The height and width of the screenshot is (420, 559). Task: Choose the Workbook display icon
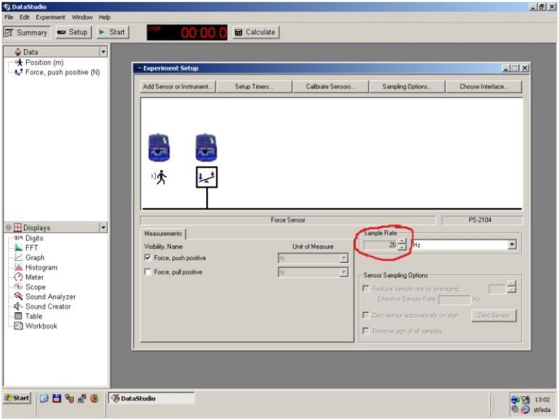[18, 326]
